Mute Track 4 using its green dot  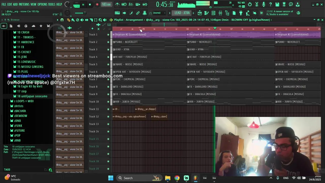tap(108, 57)
